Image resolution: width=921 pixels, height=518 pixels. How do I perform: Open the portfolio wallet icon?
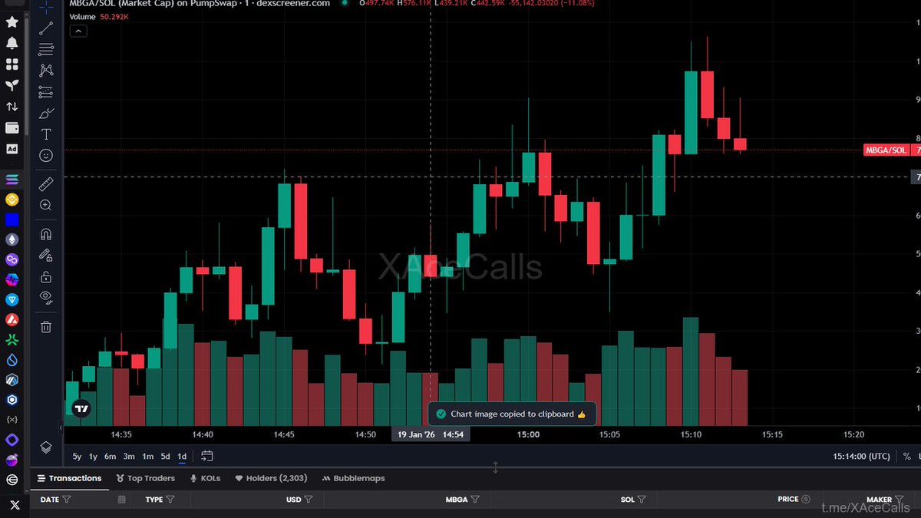[12, 127]
